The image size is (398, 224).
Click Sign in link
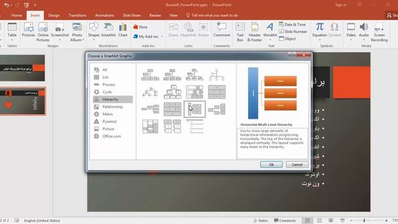tap(341, 5)
